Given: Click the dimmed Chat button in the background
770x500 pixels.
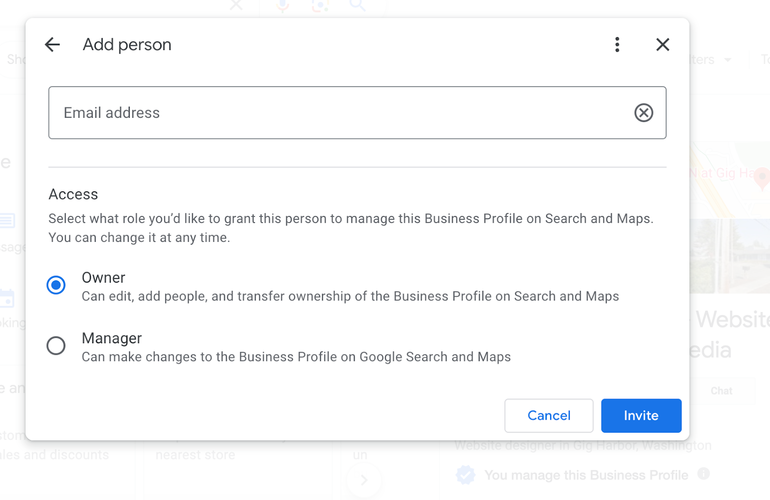Looking at the screenshot, I should pyautogui.click(x=721, y=391).
